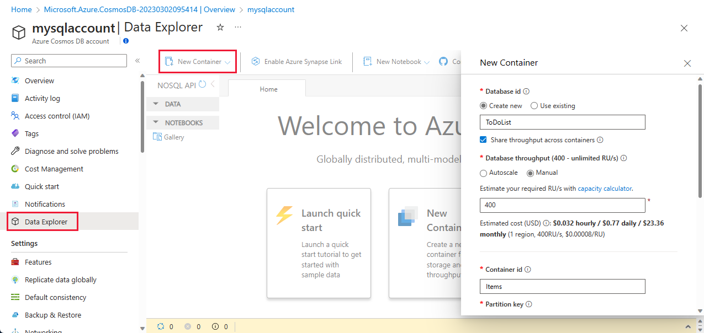Open the ellipsis more options menu
Image resolution: width=704 pixels, height=333 pixels.
coord(238,27)
